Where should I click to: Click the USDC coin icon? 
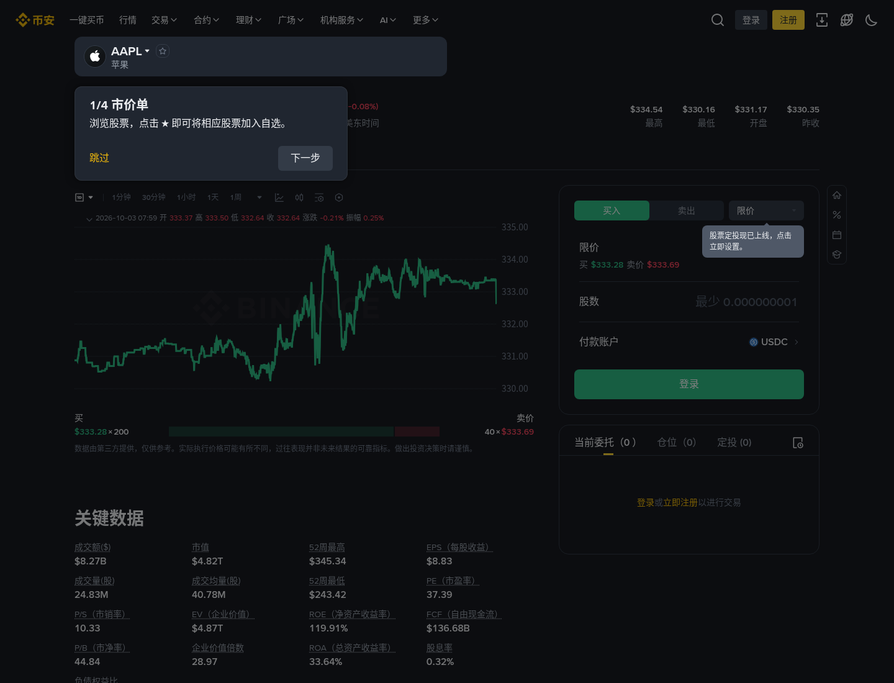tap(754, 342)
